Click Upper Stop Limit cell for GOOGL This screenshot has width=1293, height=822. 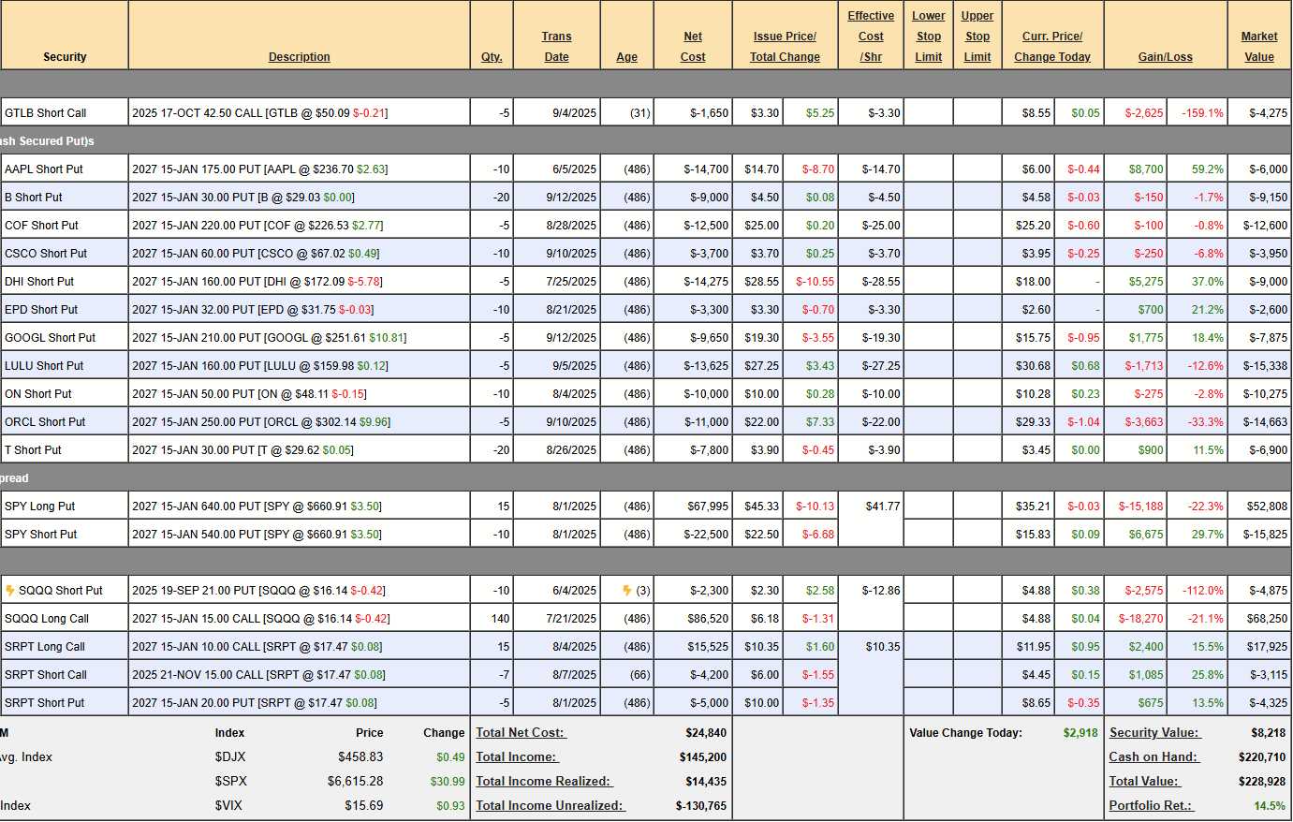[x=977, y=338]
